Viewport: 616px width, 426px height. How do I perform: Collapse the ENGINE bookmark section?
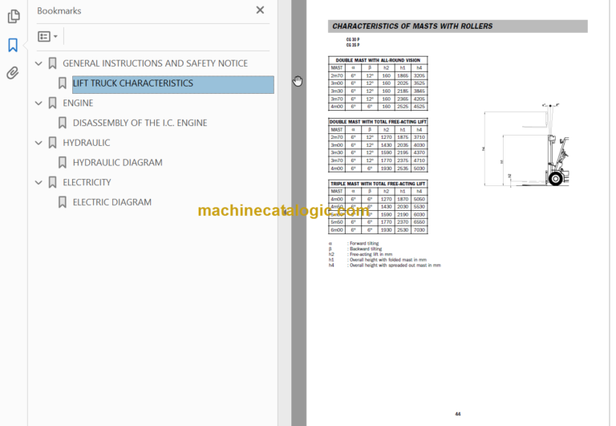38,103
